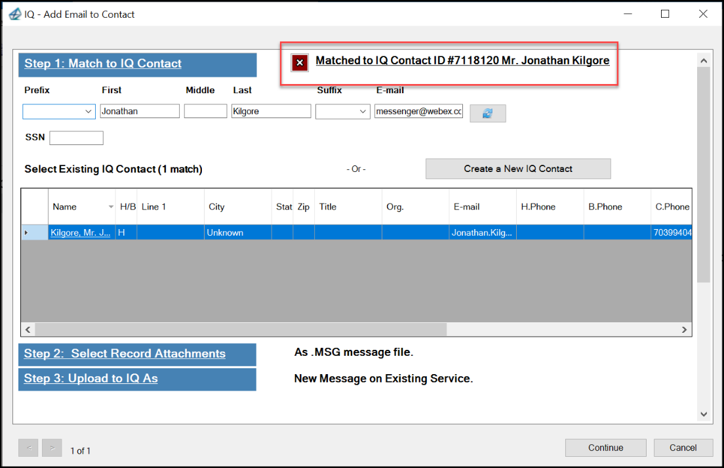Click the Last name field
The height and width of the screenshot is (468, 724).
[271, 112]
